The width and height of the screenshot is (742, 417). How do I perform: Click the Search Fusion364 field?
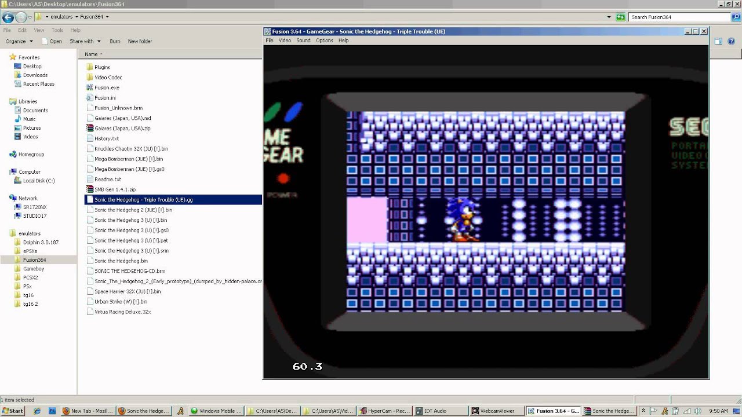click(x=678, y=17)
